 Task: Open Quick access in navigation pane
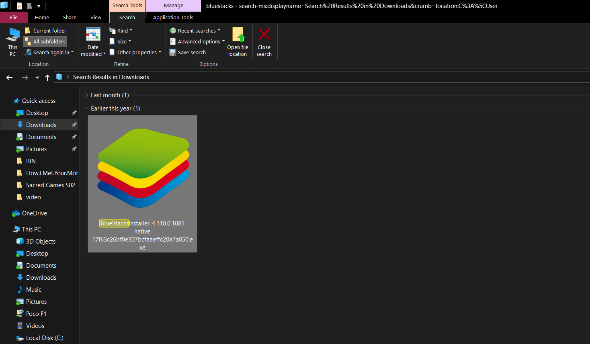pos(39,101)
